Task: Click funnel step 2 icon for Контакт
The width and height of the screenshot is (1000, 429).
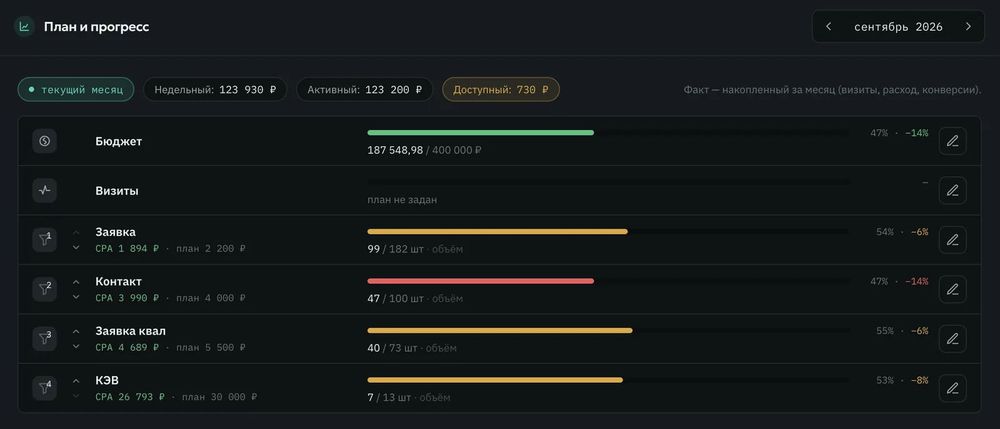Action: [x=44, y=289]
